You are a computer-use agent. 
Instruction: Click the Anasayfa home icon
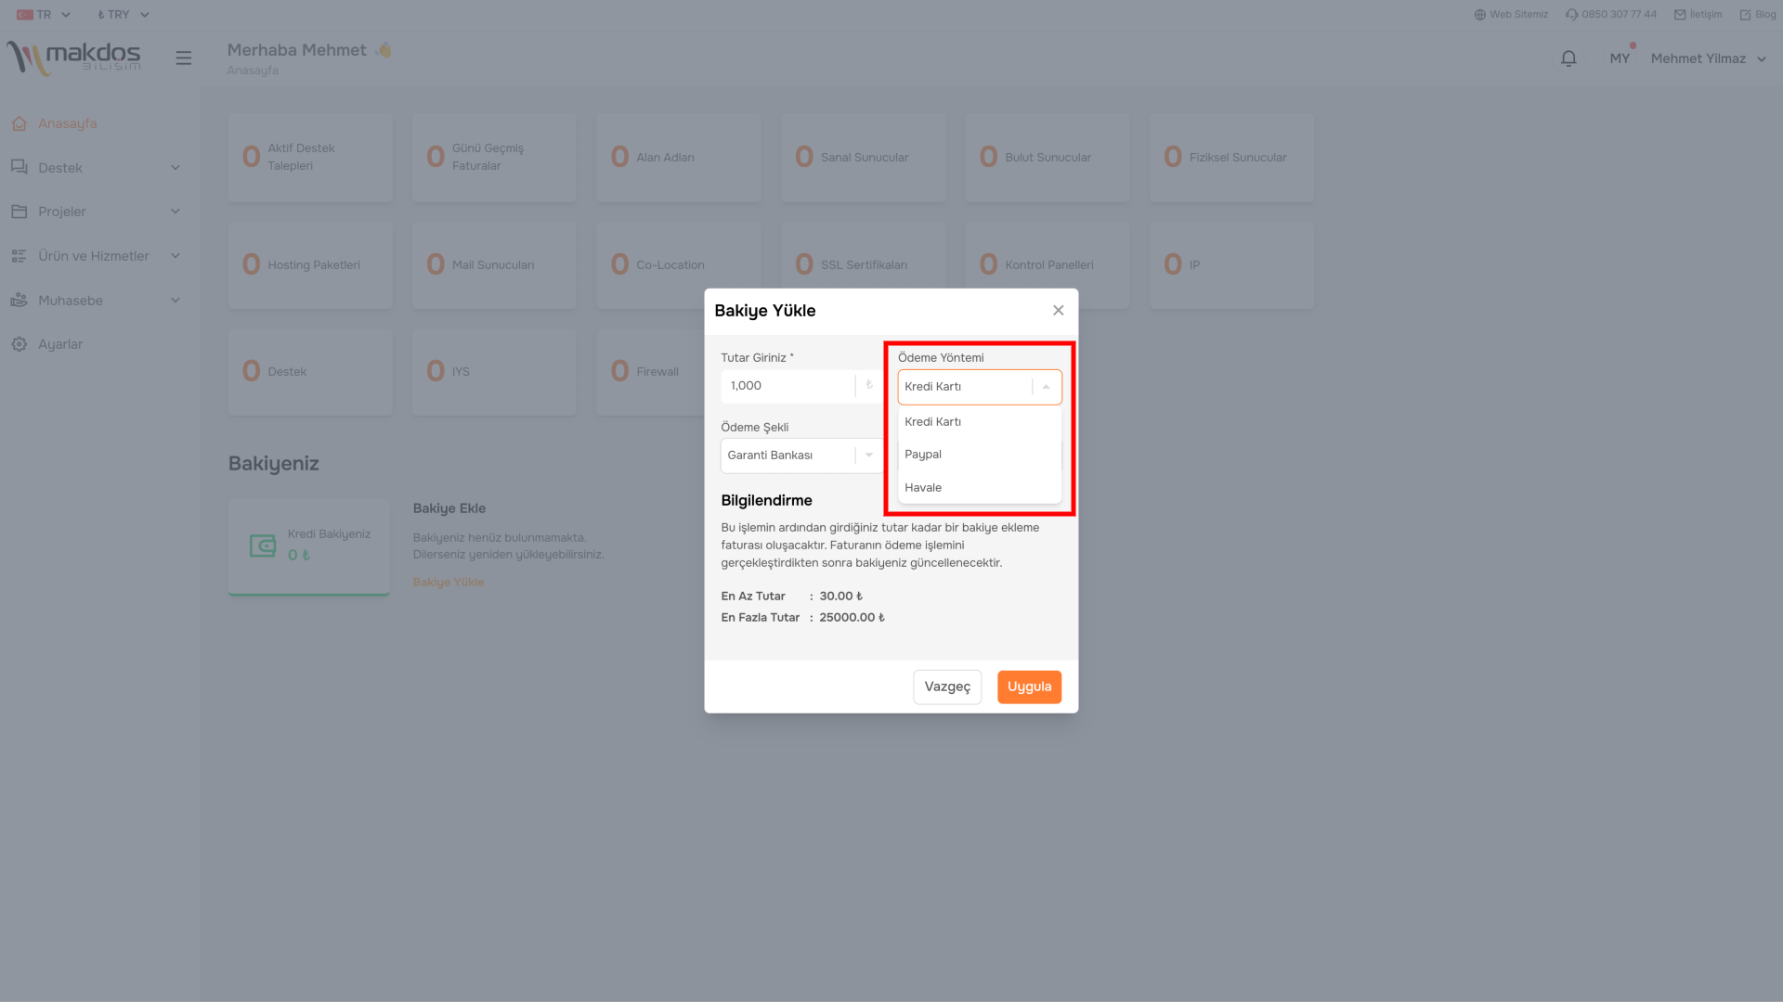19,123
